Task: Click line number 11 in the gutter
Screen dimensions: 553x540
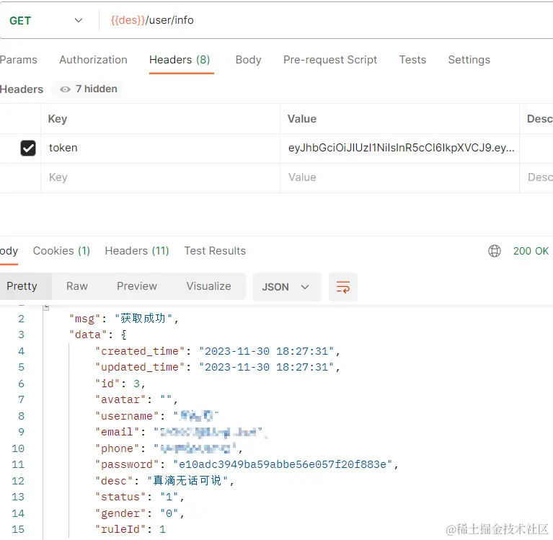Action: (18, 464)
